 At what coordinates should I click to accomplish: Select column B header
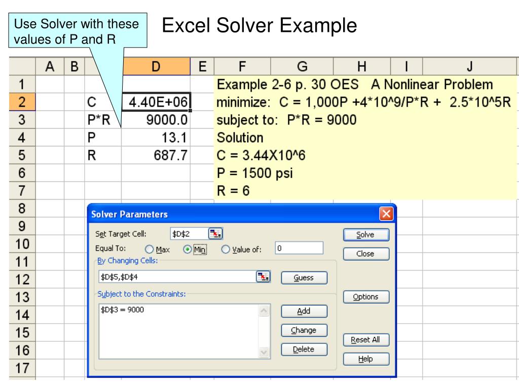click(74, 66)
